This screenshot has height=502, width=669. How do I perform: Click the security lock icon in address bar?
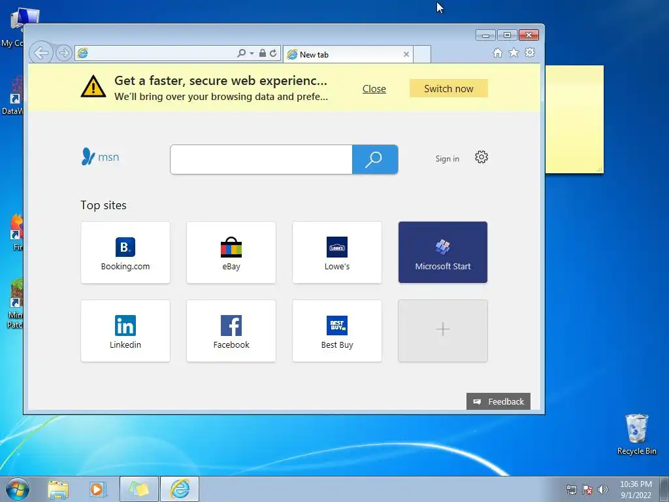coord(263,54)
